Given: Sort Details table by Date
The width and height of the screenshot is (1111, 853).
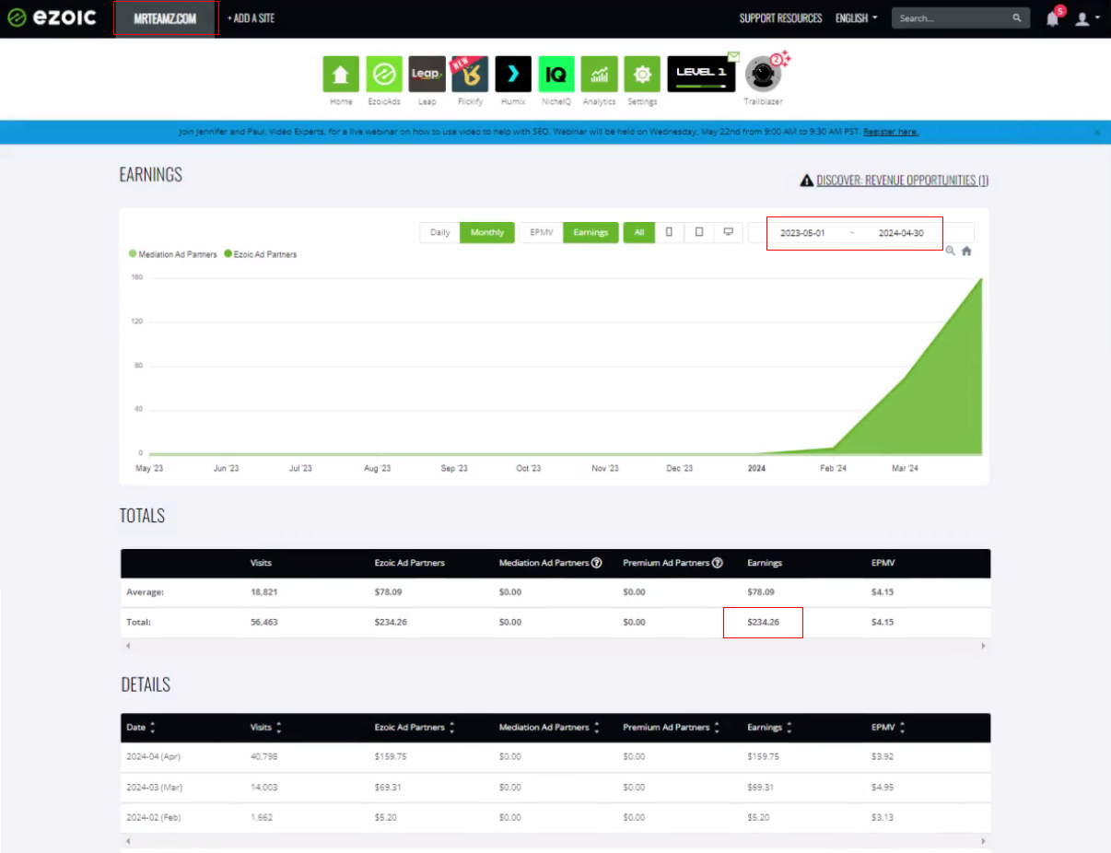Looking at the screenshot, I should tap(141, 728).
